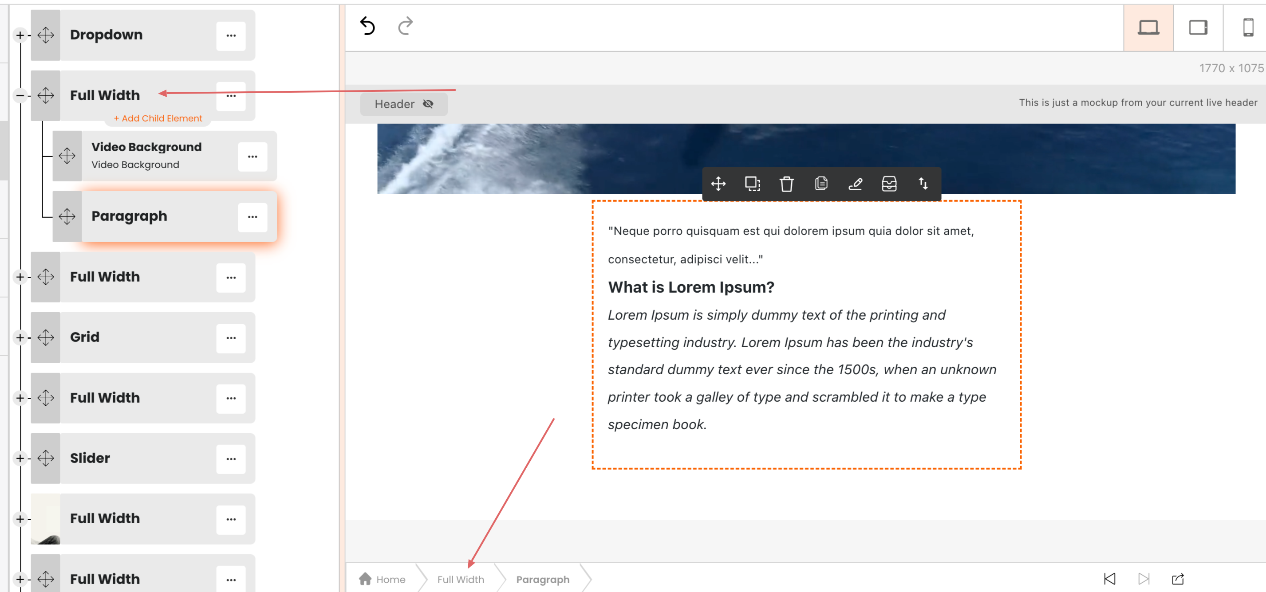Click the export share icon in bottom bar
Viewport: 1266px width, 592px height.
(x=1178, y=579)
